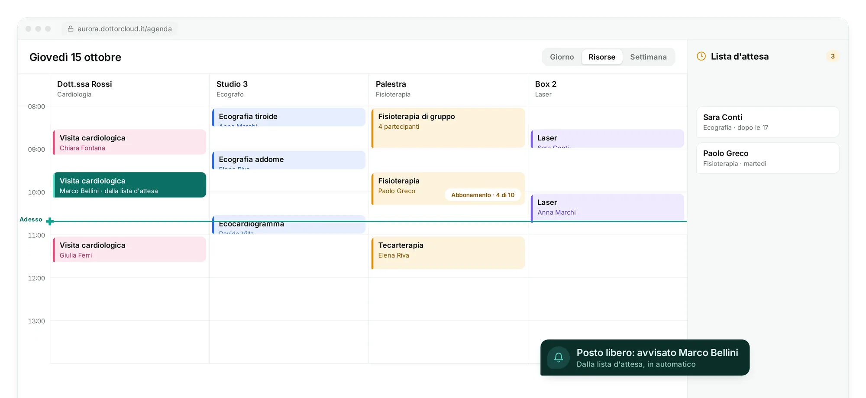Click the 08:00 time label
The width and height of the screenshot is (866, 398).
pyautogui.click(x=36, y=106)
